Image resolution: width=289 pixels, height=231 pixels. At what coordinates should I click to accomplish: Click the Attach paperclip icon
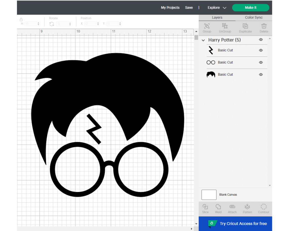(232, 207)
